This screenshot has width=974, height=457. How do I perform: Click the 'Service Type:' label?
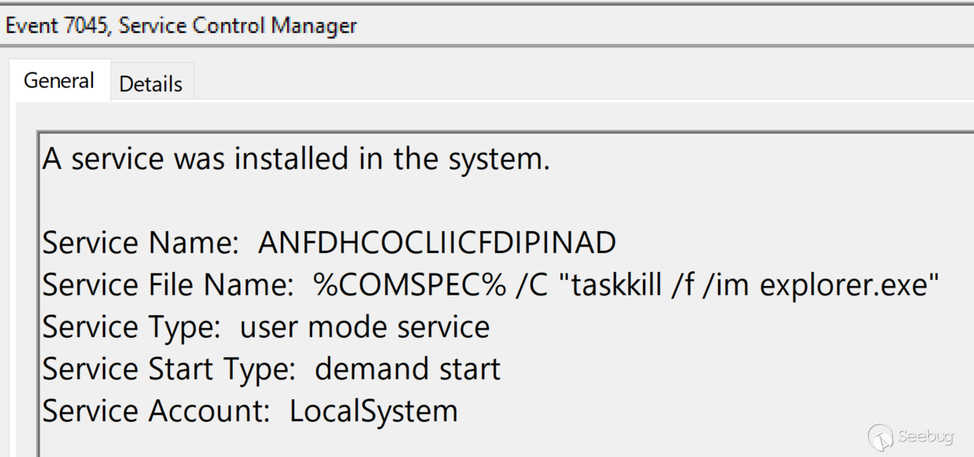point(131,327)
